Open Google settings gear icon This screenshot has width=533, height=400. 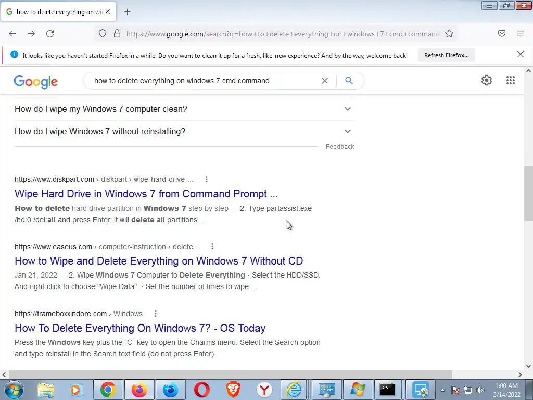coord(487,80)
